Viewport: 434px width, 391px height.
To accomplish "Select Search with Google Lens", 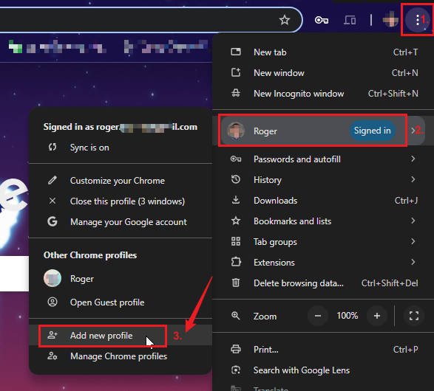I will click(x=323, y=370).
